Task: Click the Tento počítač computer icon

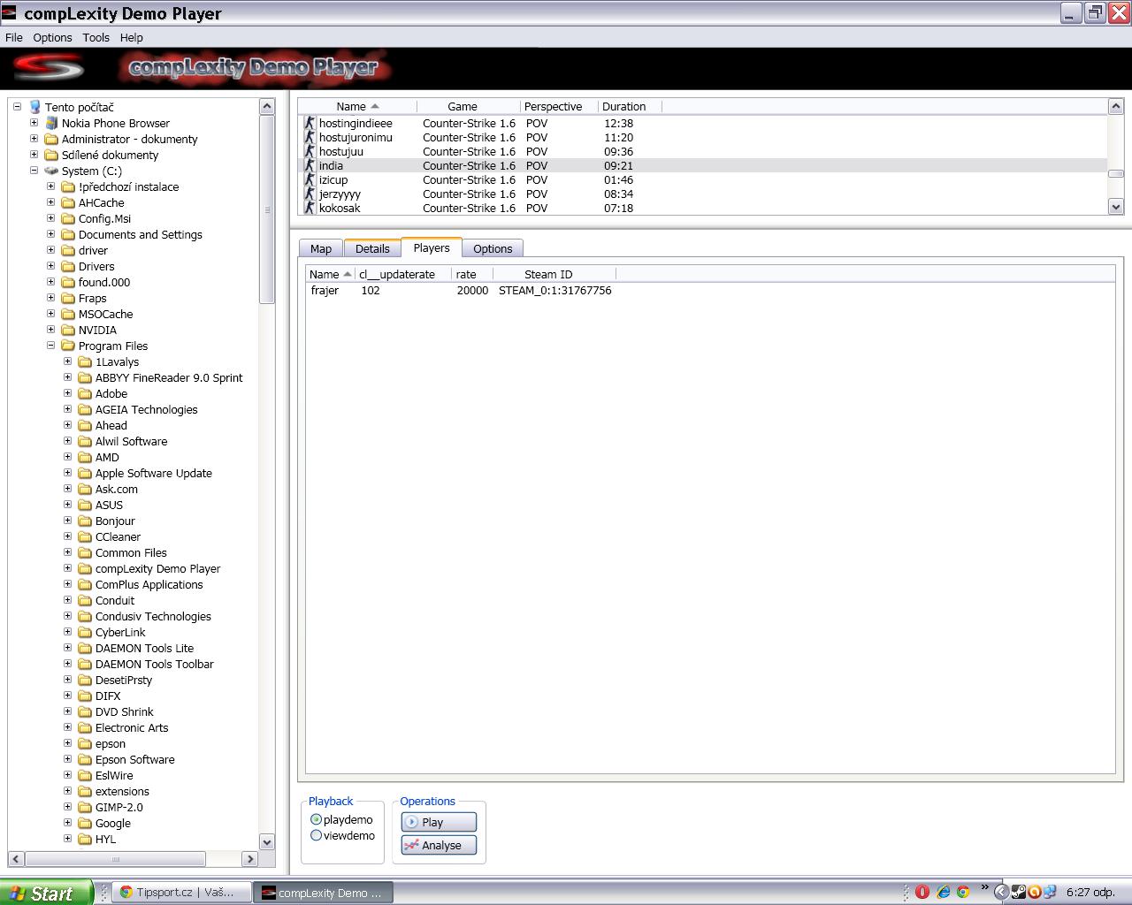Action: (x=34, y=107)
